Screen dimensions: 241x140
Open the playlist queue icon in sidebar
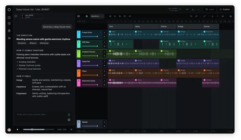(x=9, y=38)
